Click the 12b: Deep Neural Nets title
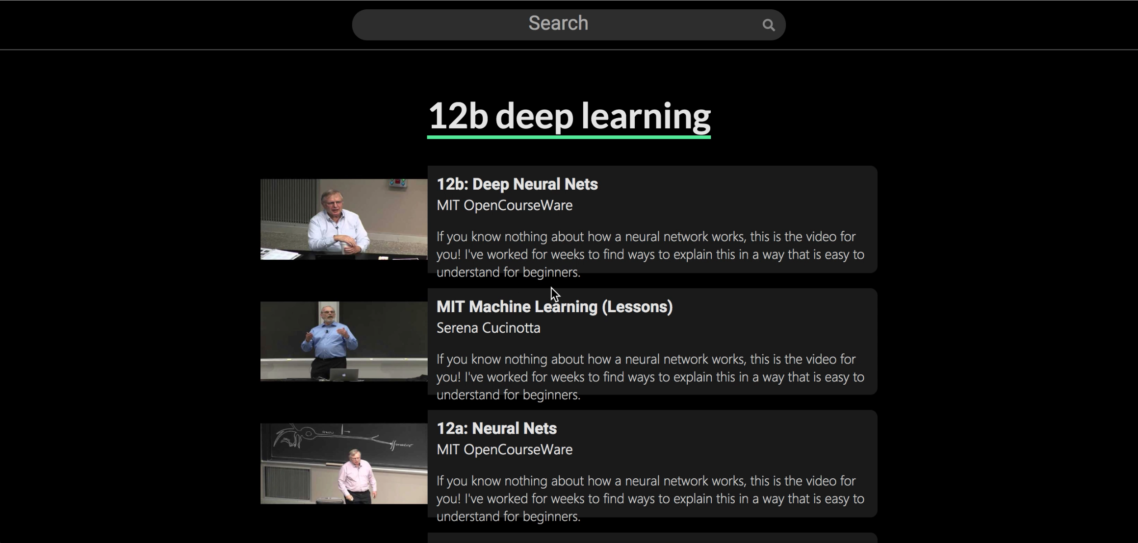Screen dimensions: 1138x543 click(517, 184)
